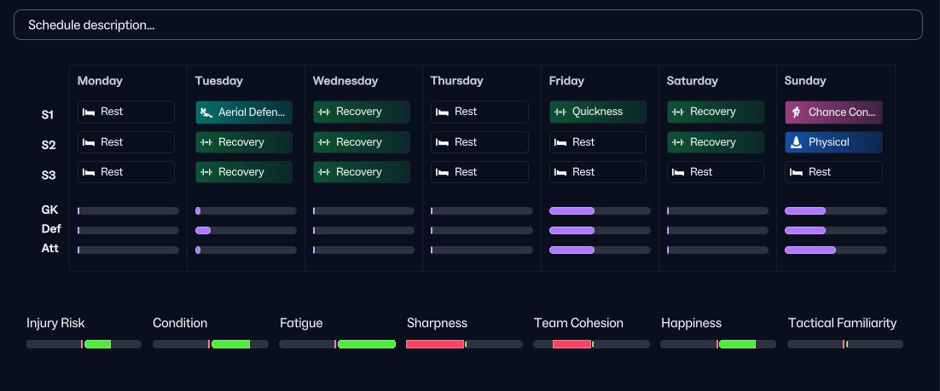940x391 pixels.
Task: Click the dumbbell icon in Tuesday S3 Recovery
Action: [206, 172]
